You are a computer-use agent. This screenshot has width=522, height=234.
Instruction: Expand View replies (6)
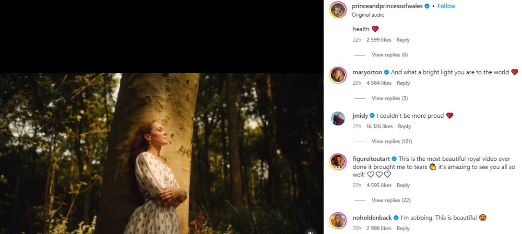390,55
